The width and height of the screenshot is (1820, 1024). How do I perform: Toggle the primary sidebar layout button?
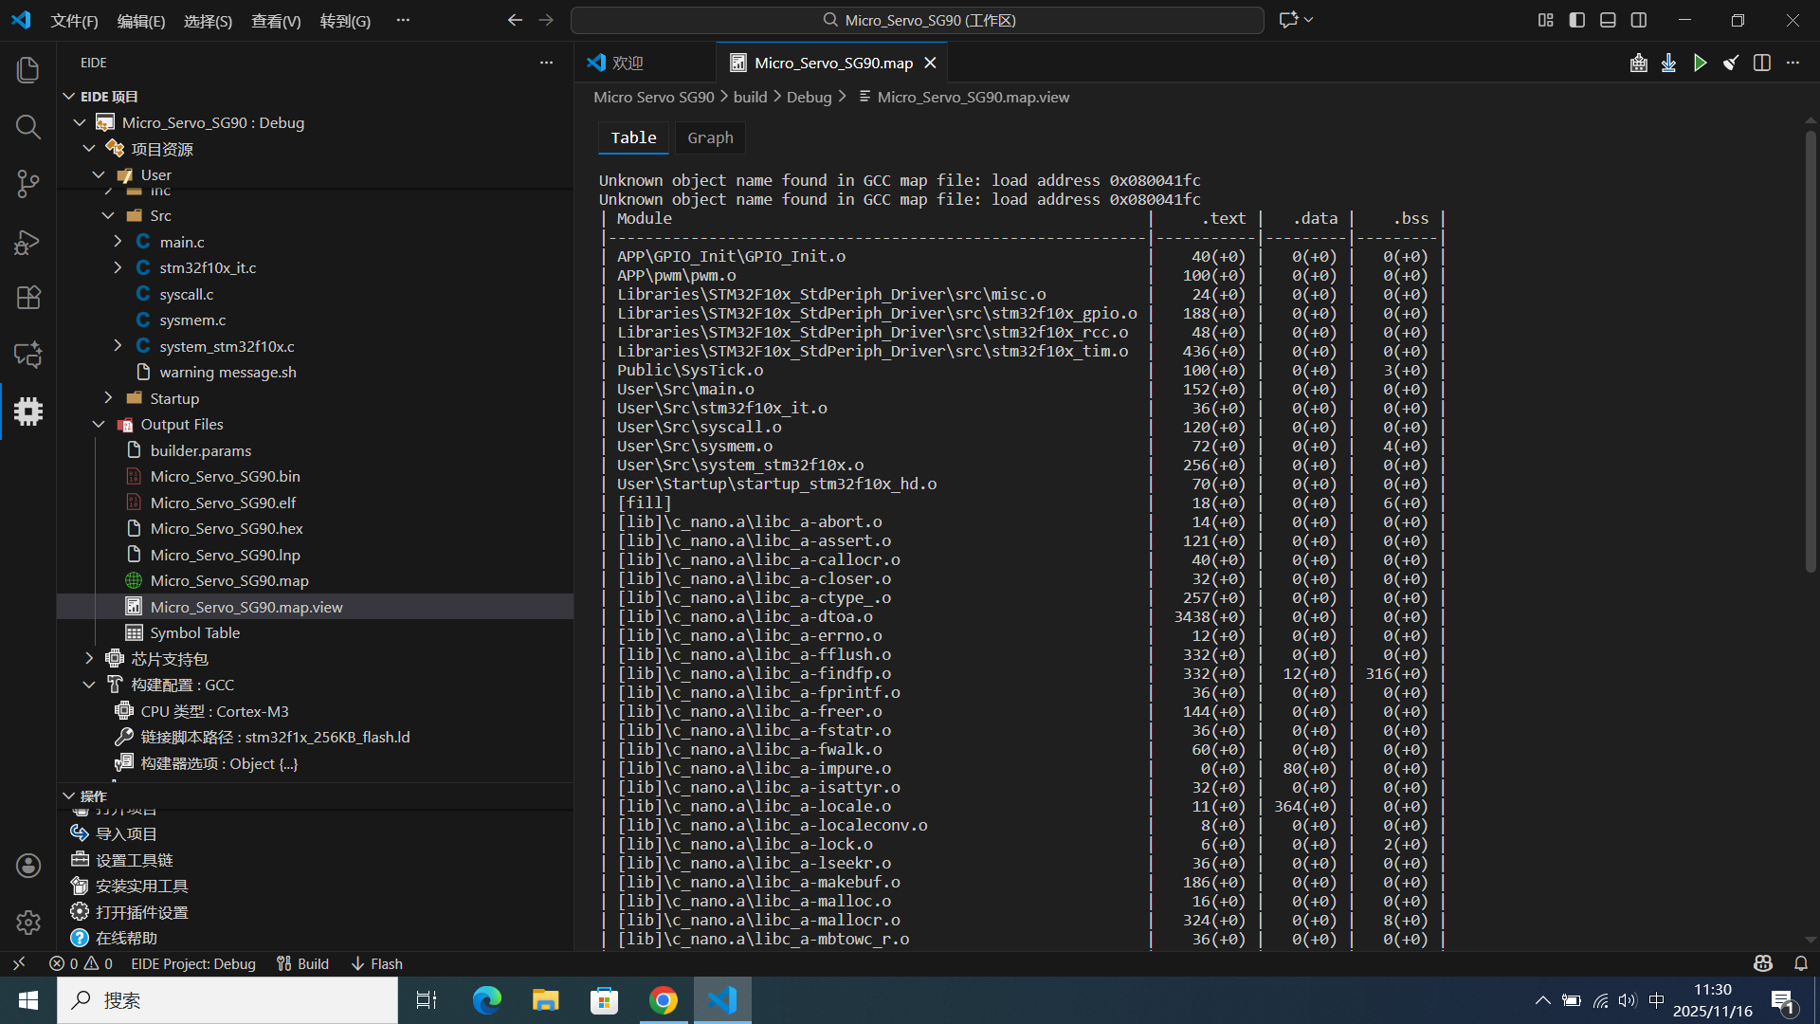pos(1577,20)
